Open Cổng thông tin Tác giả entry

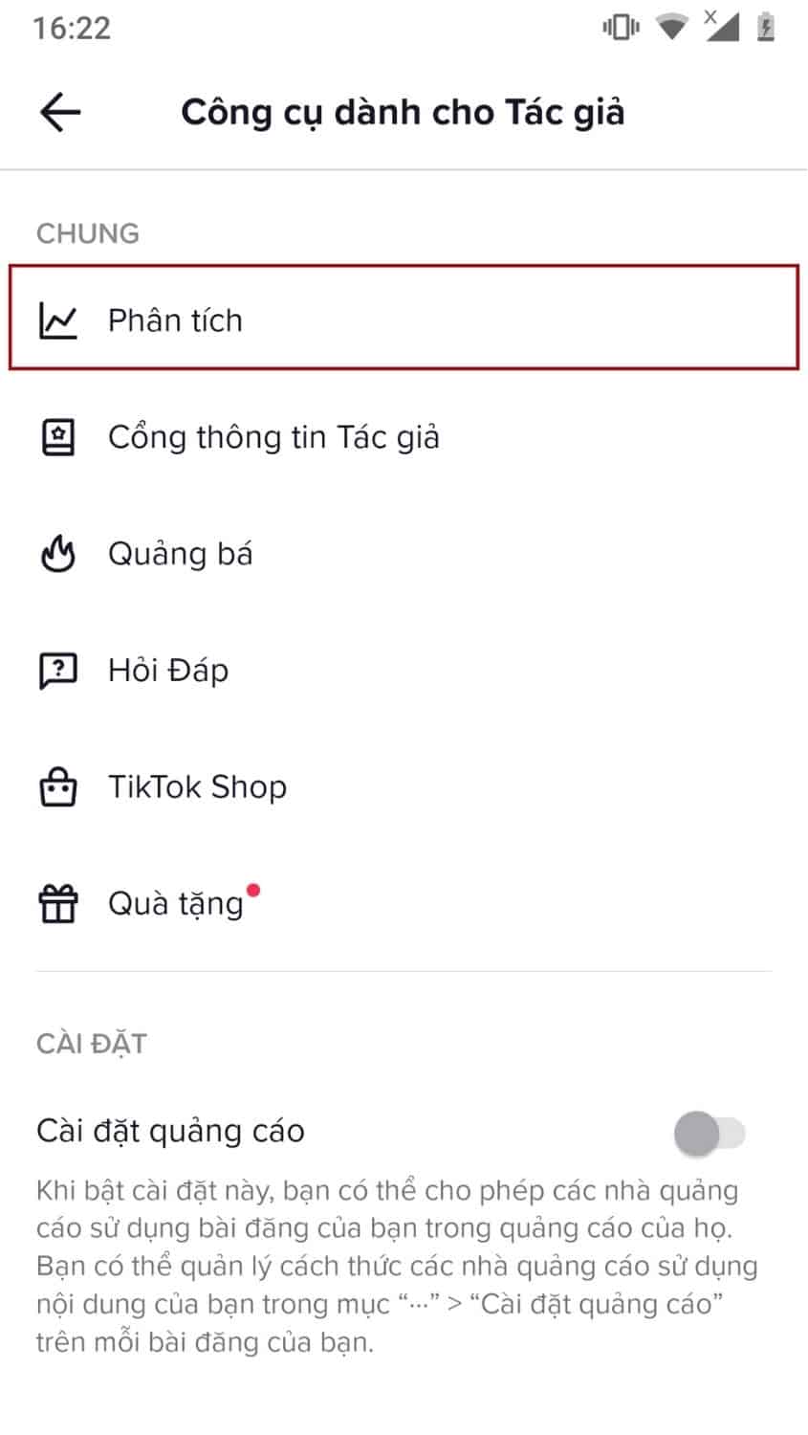click(273, 437)
